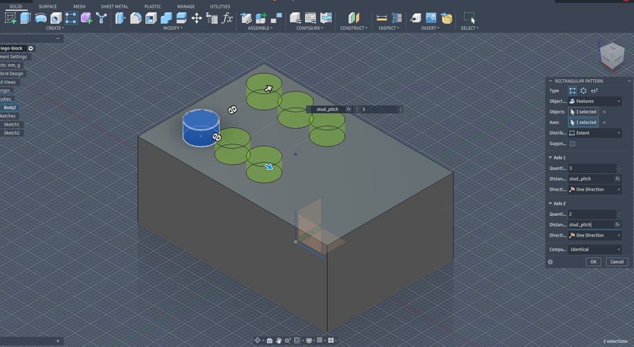Choose the Pattern on Path type icon
Viewport: 634px width, 347px height.
coord(594,91)
